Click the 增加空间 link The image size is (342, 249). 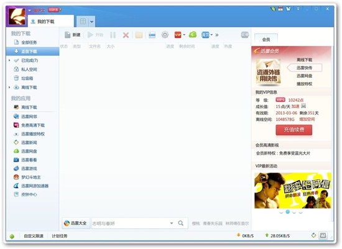click(x=307, y=119)
